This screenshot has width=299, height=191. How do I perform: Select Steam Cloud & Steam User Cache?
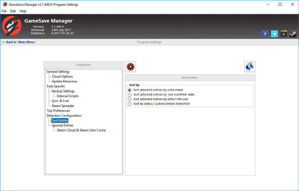coord(81,130)
